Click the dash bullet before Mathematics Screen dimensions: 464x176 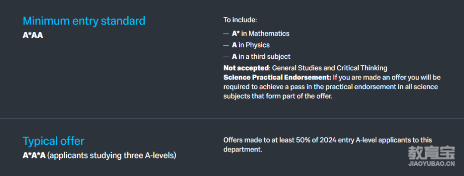coord(226,34)
